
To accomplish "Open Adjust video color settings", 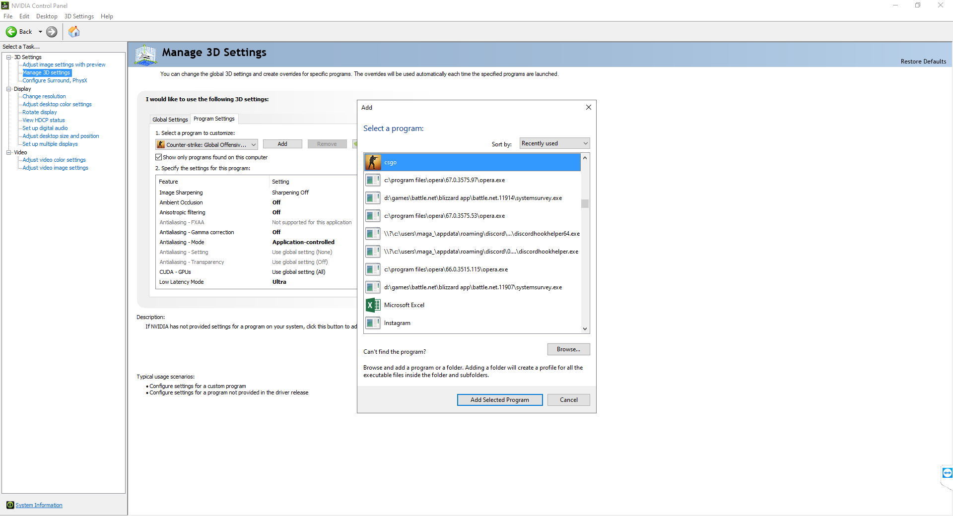I will click(x=54, y=160).
